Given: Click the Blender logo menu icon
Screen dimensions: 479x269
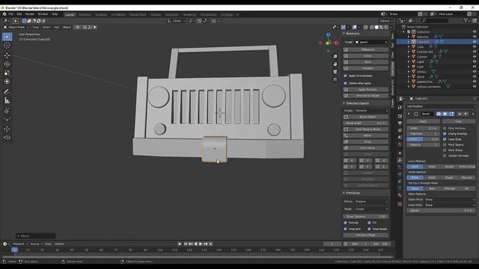Looking at the screenshot, I should pyautogui.click(x=4, y=14).
